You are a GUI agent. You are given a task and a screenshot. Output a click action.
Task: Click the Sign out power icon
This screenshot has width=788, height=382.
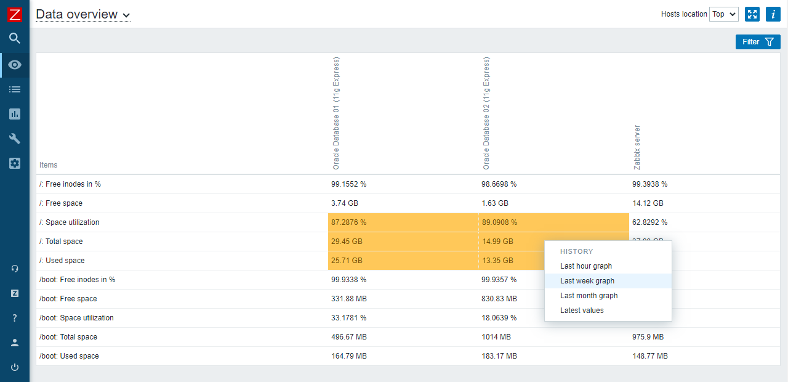[x=15, y=367]
